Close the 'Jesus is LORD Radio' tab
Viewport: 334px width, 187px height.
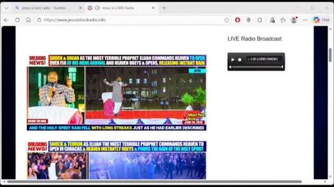tap(153, 8)
